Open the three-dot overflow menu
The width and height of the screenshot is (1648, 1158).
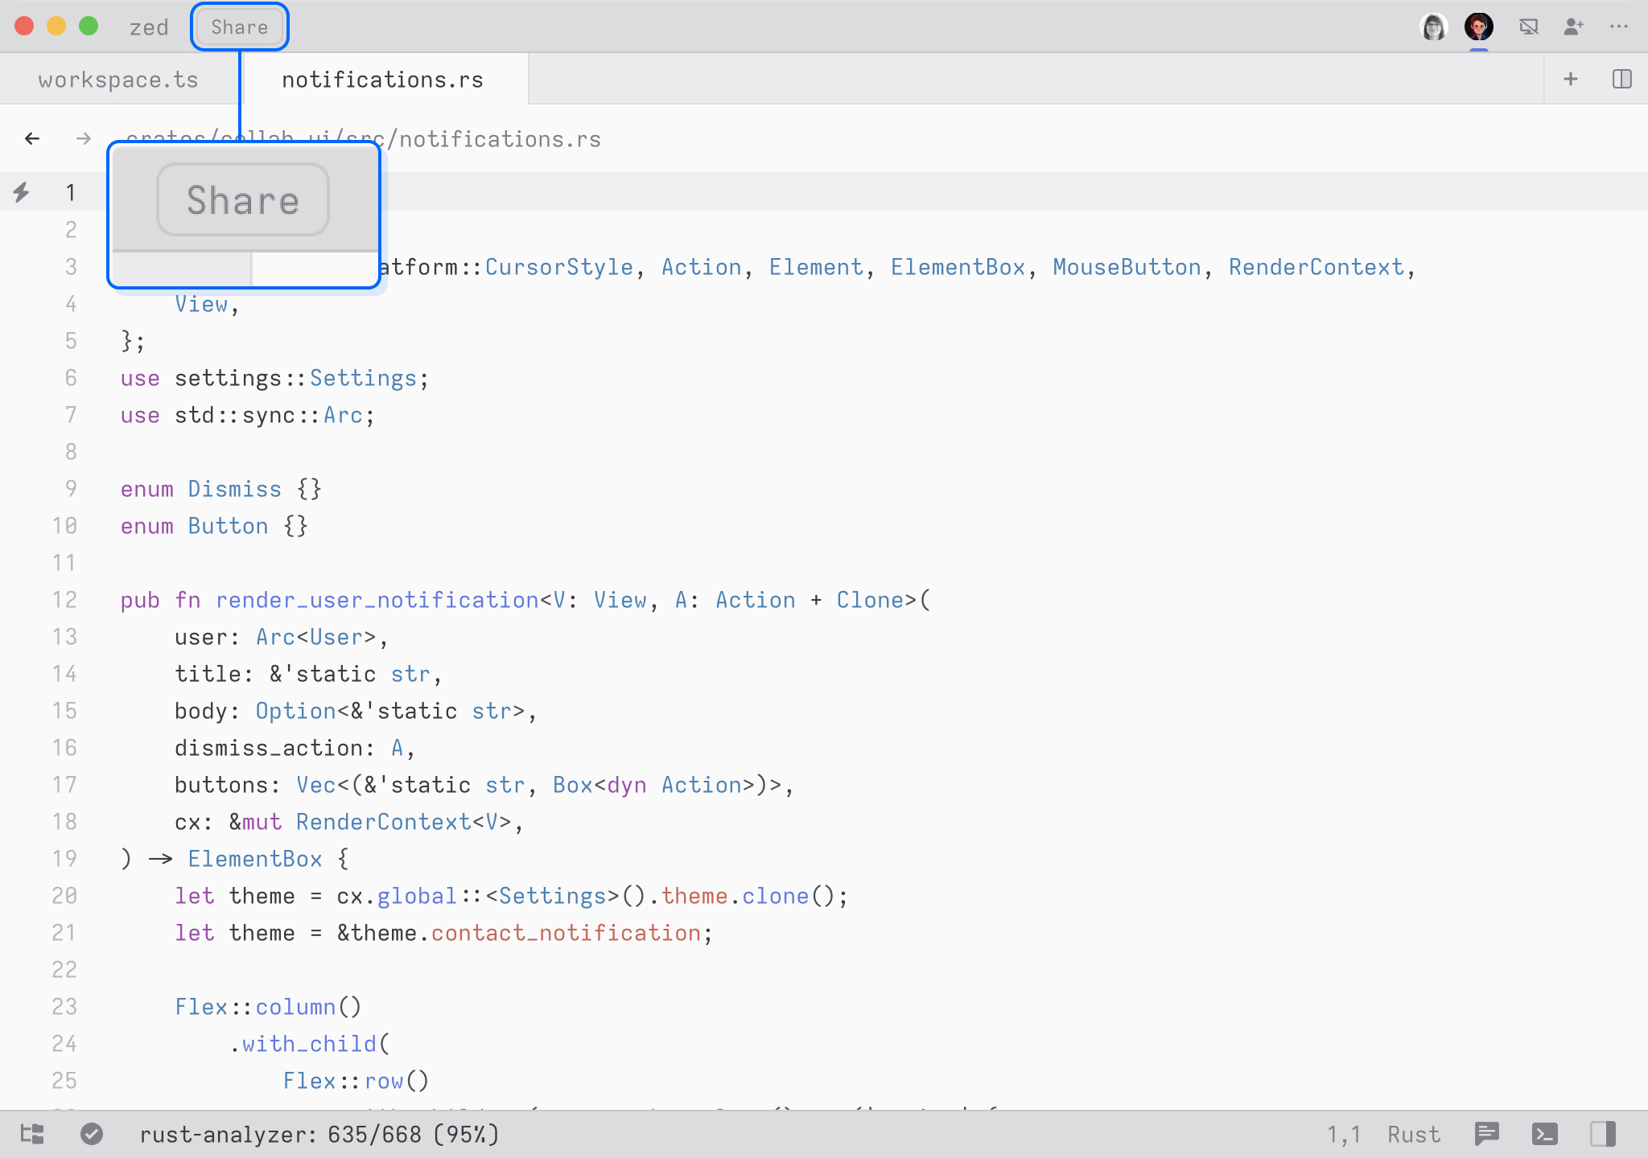[x=1619, y=27]
